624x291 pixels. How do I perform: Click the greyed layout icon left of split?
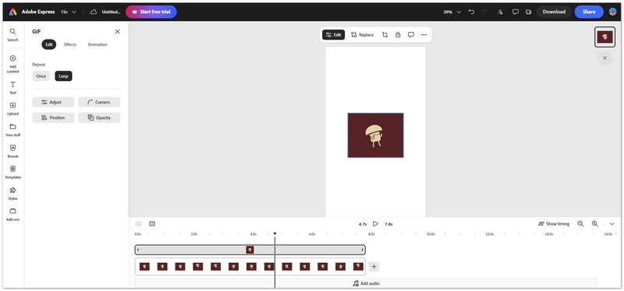pyautogui.click(x=139, y=224)
